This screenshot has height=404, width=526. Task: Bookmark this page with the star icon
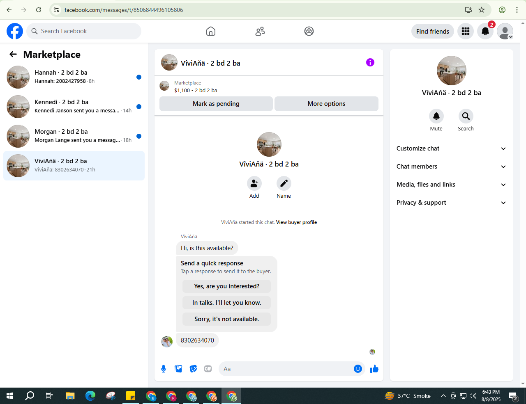[x=482, y=10]
